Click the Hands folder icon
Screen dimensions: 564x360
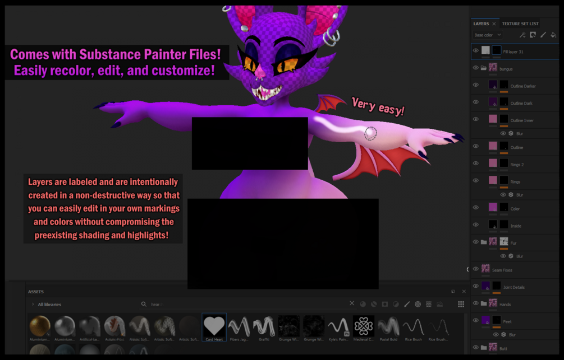484,303
